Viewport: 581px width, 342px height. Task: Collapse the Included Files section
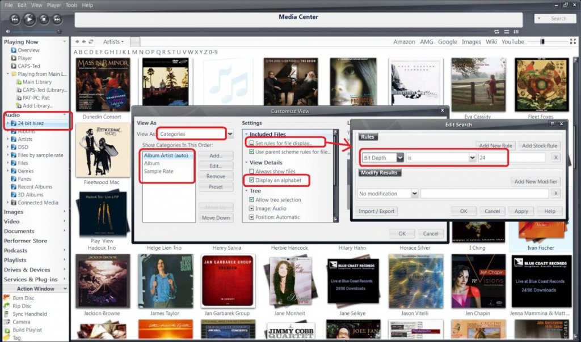tap(246, 134)
